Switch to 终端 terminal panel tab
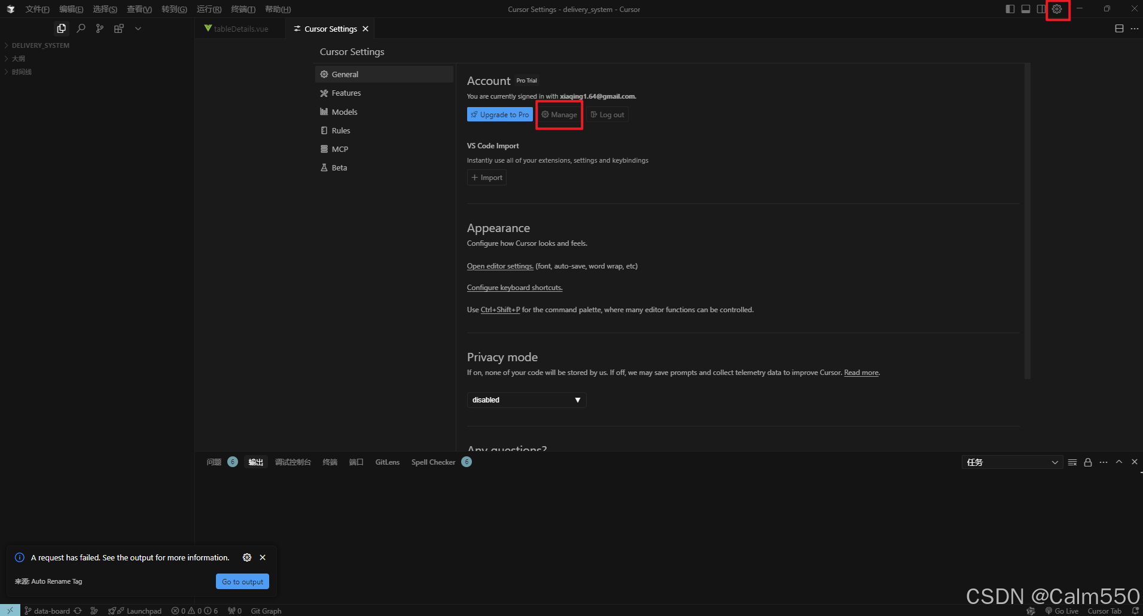The image size is (1143, 616). point(330,462)
